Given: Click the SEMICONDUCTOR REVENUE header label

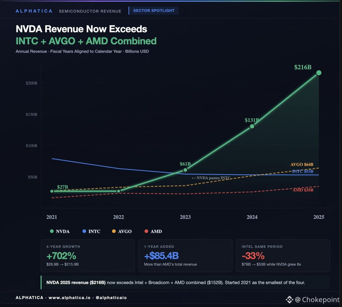Looking at the screenshot, I should [90, 11].
